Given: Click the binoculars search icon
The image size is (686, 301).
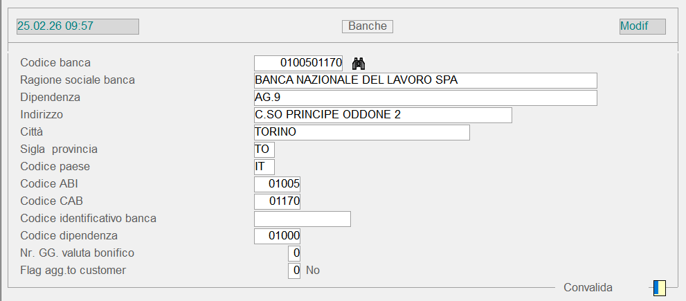Looking at the screenshot, I should [x=358, y=64].
